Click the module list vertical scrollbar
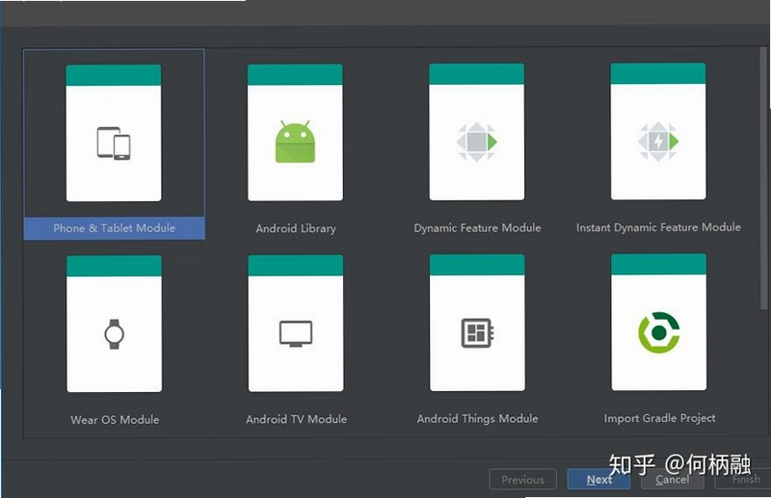 [x=763, y=178]
